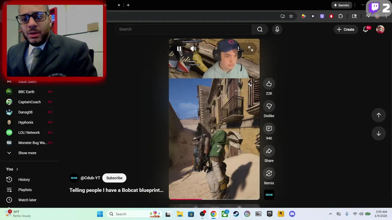The width and height of the screenshot is (392, 220).
Task: Open Discord from the taskbar
Action: 292,214
